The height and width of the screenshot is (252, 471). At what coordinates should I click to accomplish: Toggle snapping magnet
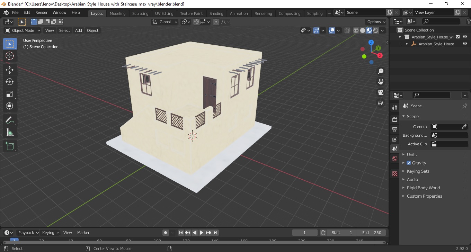pos(196,22)
